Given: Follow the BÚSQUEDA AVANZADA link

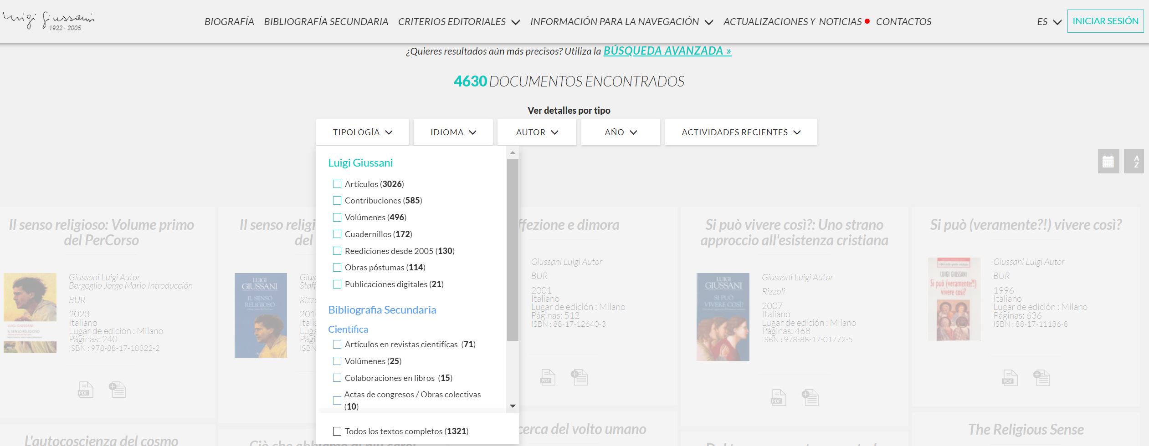Looking at the screenshot, I should (x=667, y=51).
